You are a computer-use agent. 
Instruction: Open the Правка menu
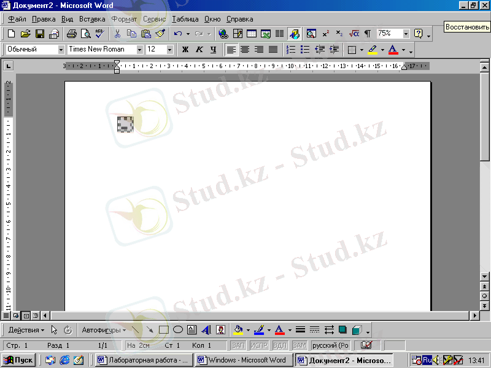coord(44,19)
